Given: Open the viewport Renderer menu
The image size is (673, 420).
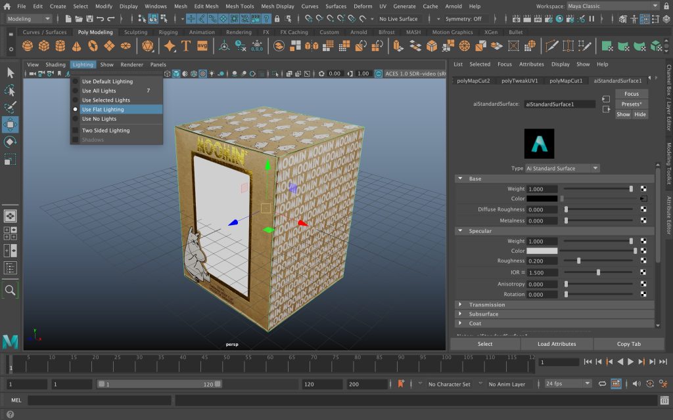Looking at the screenshot, I should (131, 65).
